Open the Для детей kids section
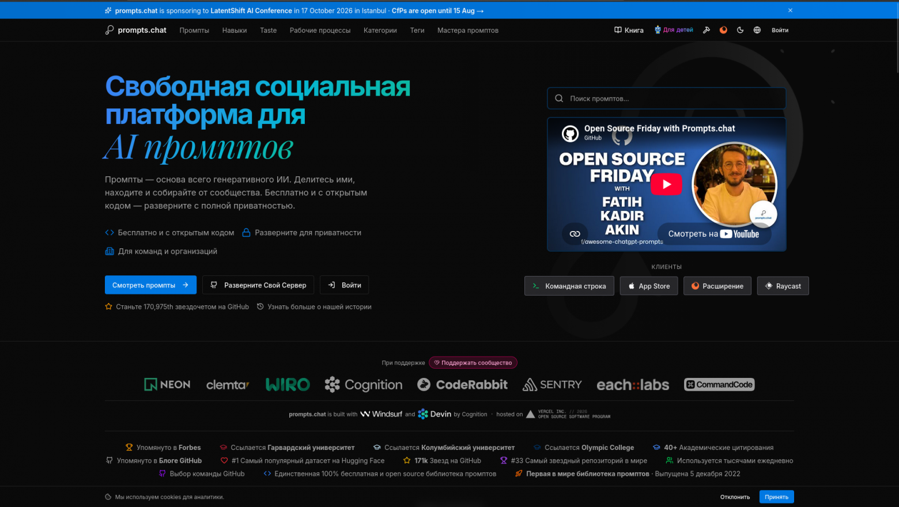899x507 pixels. (673, 30)
